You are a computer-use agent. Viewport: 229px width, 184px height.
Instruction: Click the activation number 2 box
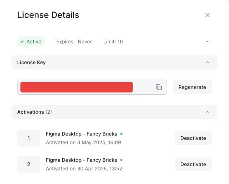point(29,164)
